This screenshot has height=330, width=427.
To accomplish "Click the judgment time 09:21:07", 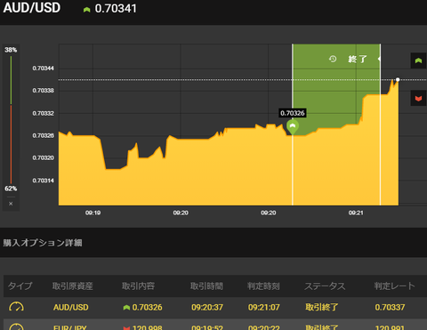I will tap(264, 307).
